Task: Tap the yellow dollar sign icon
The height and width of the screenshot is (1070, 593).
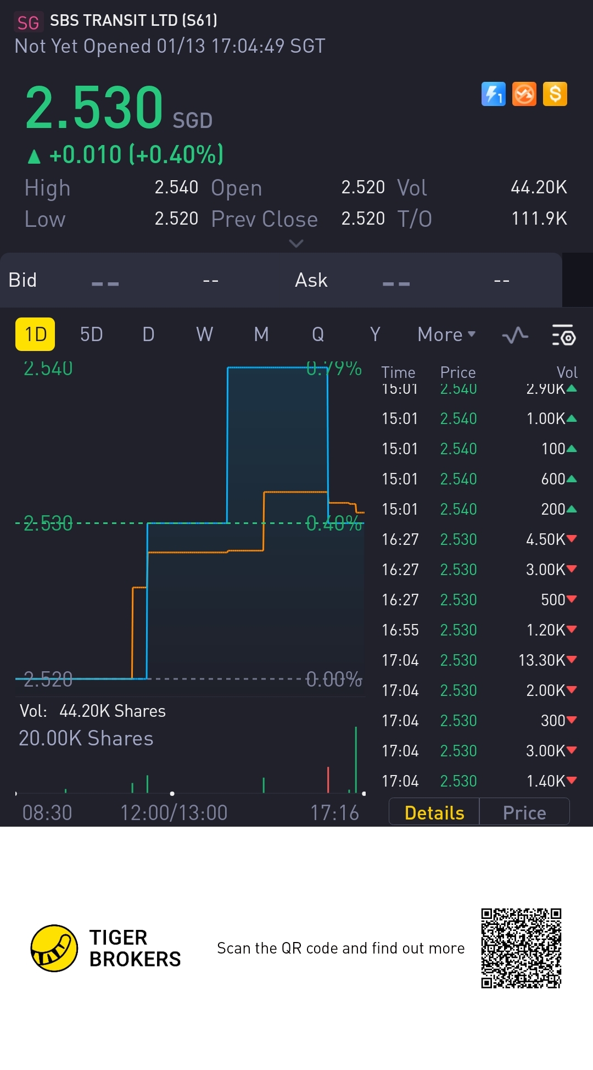Action: (x=555, y=94)
